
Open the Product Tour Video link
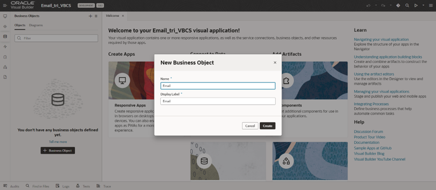click(369, 137)
